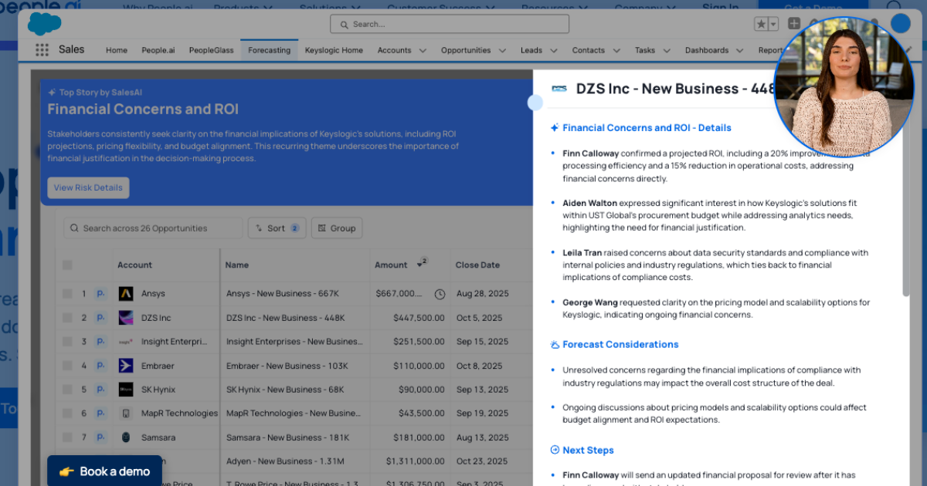Open the global add plus icon

click(x=793, y=24)
